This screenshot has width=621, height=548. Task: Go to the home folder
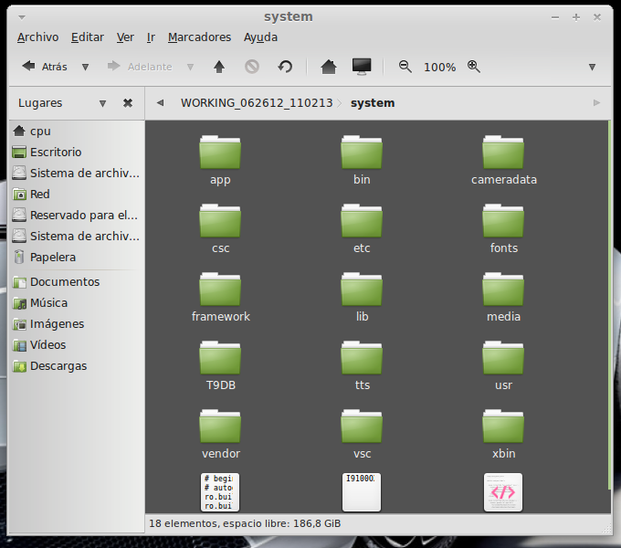coord(329,67)
